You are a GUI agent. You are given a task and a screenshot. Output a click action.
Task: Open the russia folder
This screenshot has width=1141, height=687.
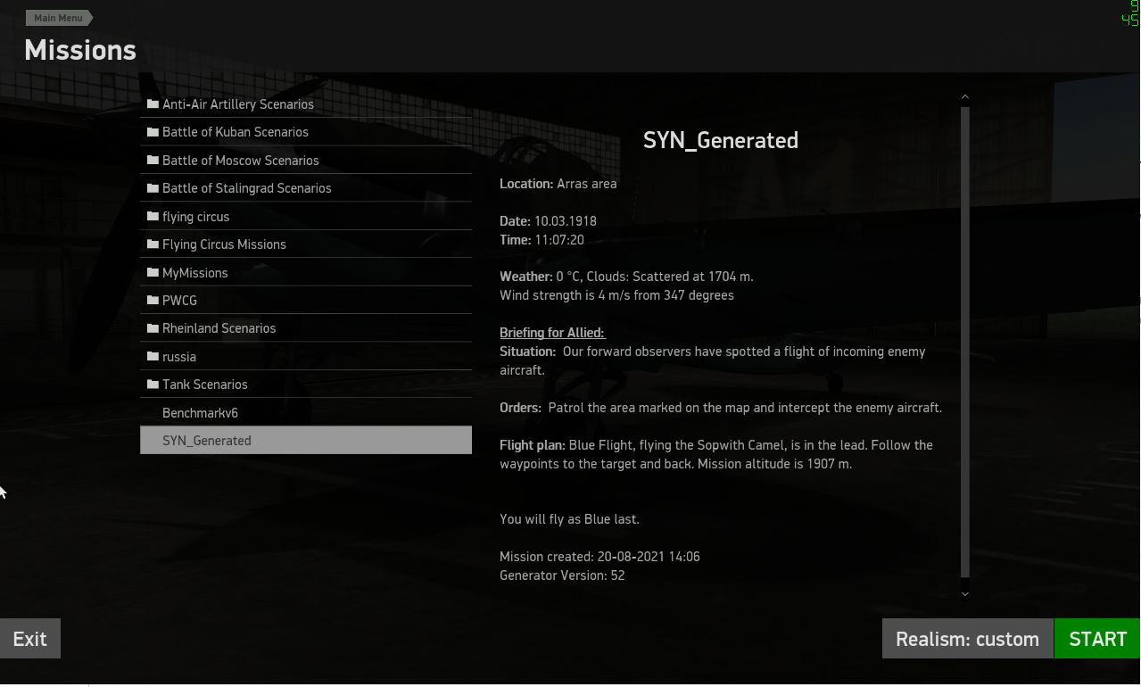click(306, 357)
